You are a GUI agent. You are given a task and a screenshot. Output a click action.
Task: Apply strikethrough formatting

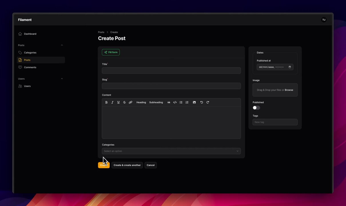124,102
